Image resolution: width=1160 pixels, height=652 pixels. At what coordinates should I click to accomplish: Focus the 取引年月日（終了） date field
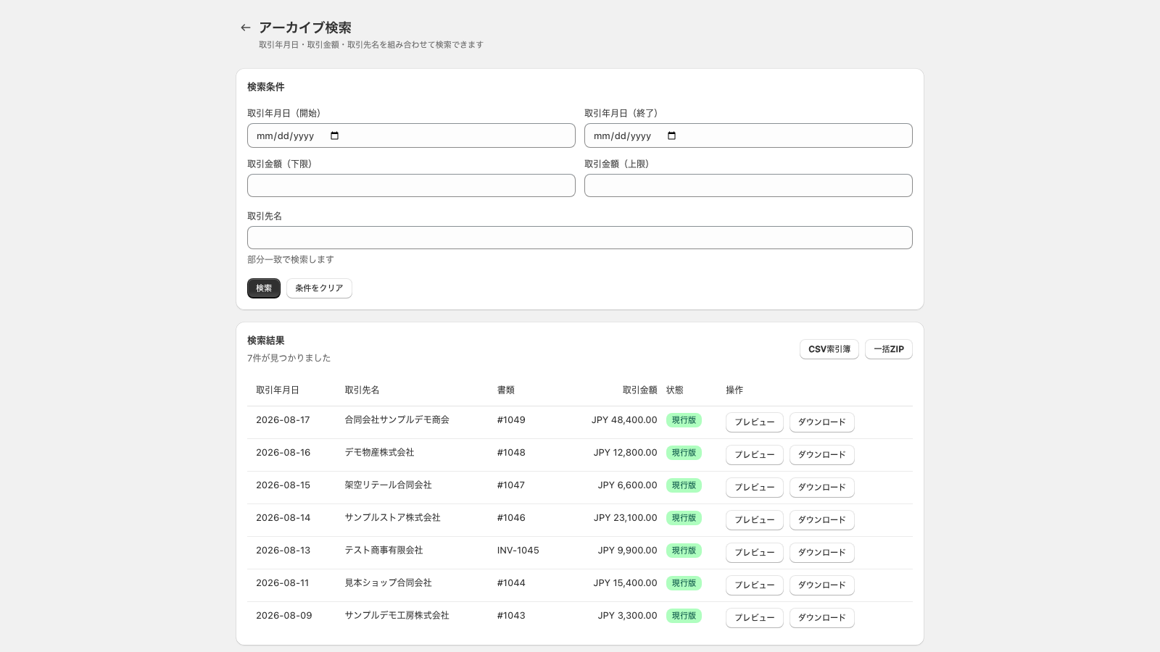(748, 135)
